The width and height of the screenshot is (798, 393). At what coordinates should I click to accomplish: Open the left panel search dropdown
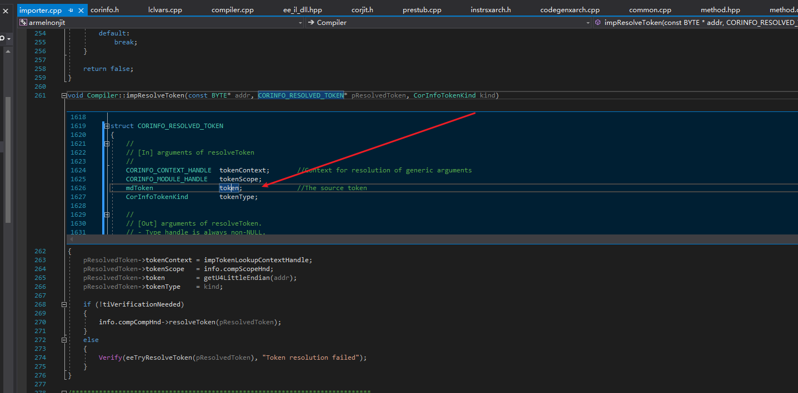[x=9, y=38]
